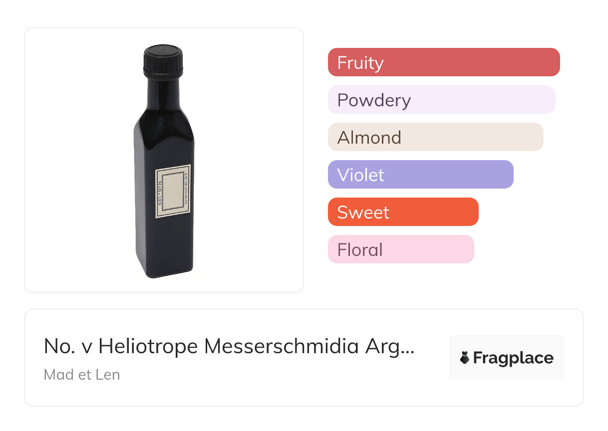
Task: Choose the Floral accord bar
Action: (400, 249)
